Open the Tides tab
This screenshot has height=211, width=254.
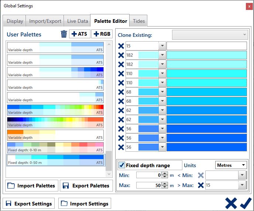pyautogui.click(x=139, y=21)
